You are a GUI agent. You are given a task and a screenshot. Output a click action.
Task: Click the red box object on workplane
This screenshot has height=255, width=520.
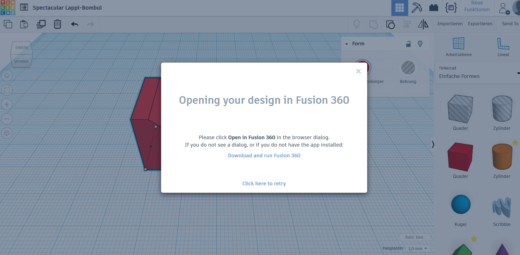pos(146,124)
